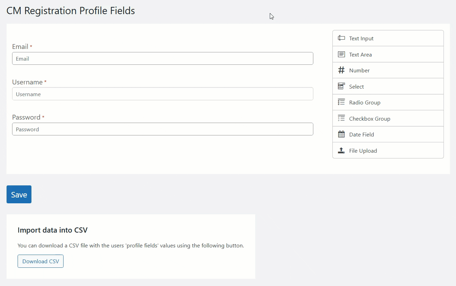
Task: Click the Email field label
Action: click(x=20, y=47)
